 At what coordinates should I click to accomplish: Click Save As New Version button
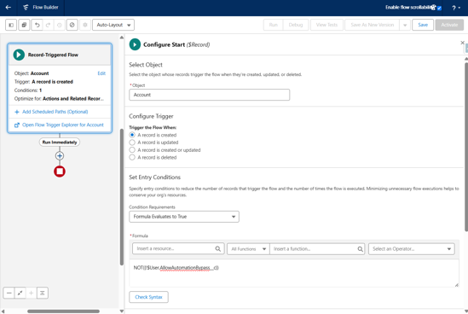pos(373,25)
